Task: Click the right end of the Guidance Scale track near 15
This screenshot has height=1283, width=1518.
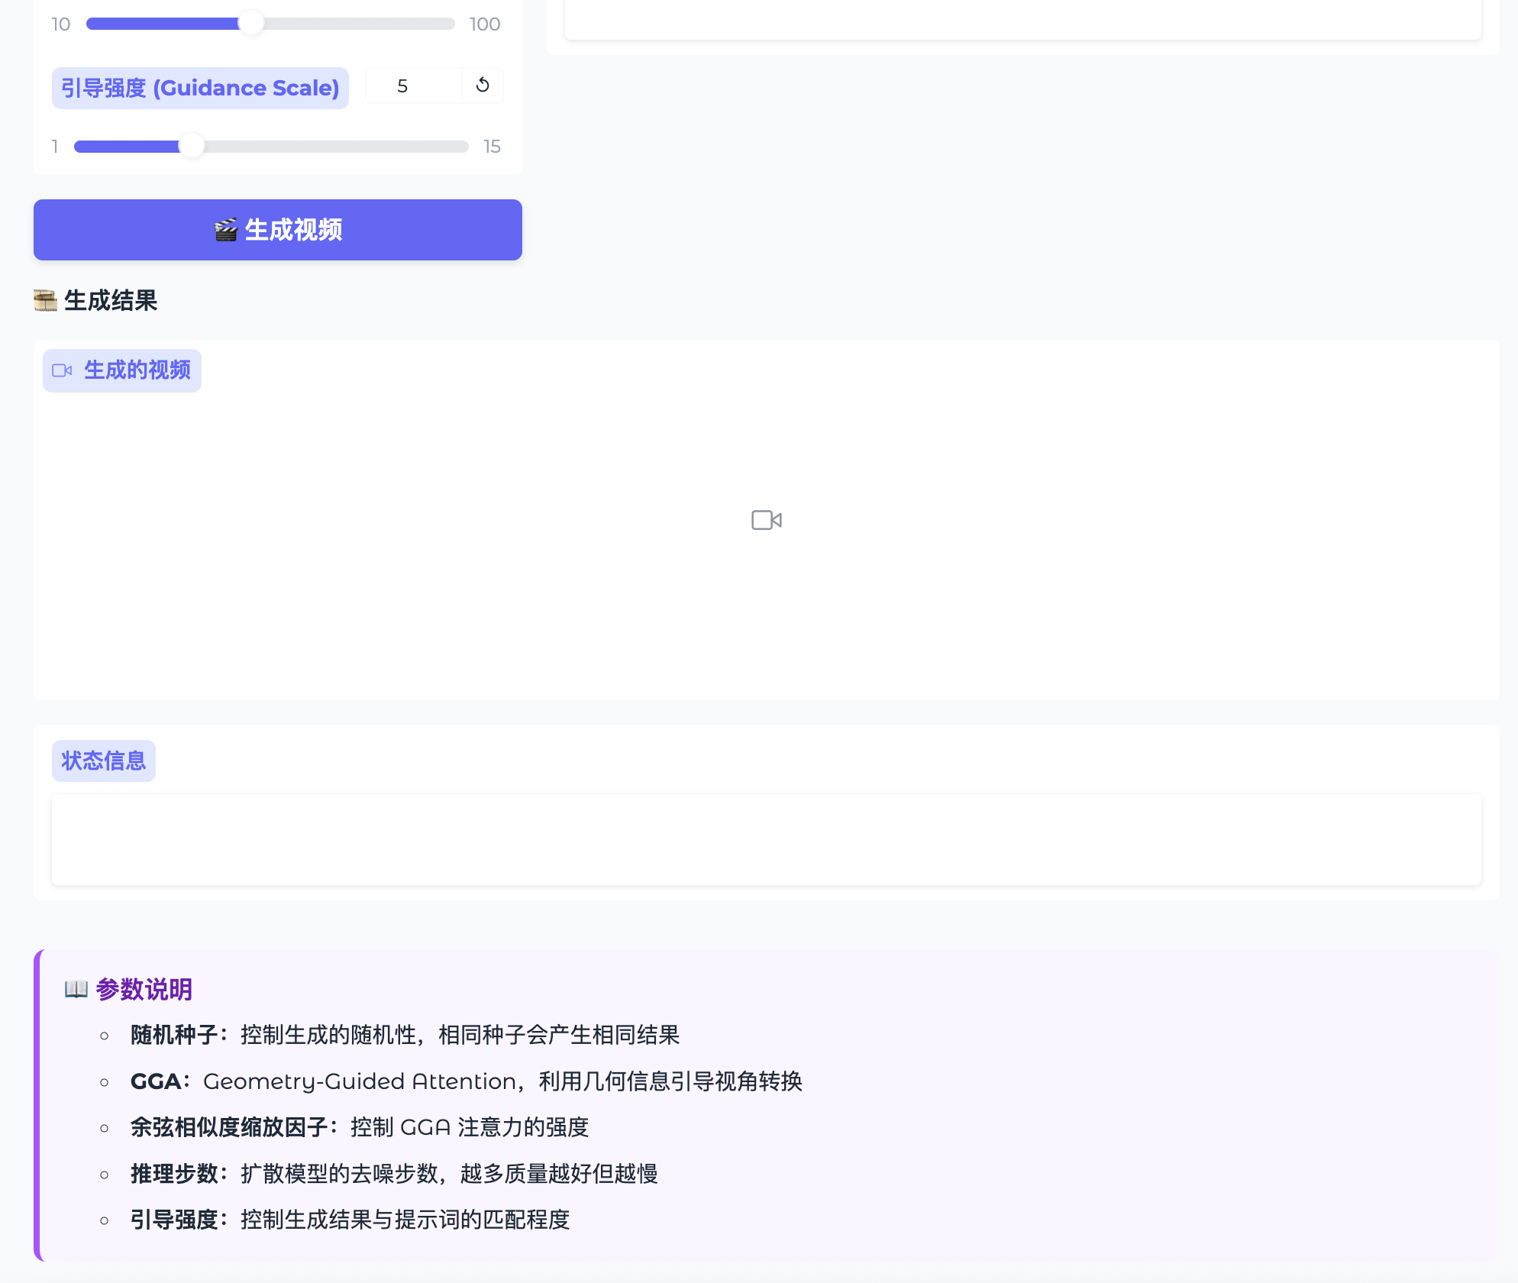Action: (x=463, y=146)
